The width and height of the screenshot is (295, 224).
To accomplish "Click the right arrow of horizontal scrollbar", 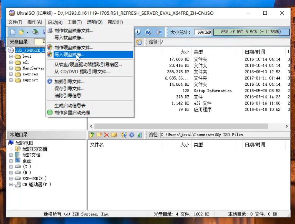I will tap(286, 126).
